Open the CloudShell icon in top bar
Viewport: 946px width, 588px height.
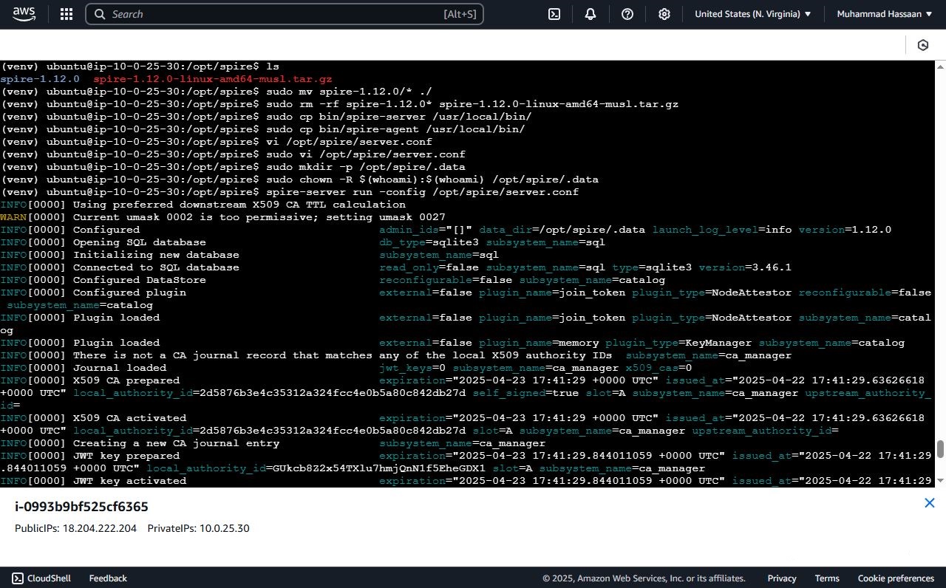click(554, 14)
